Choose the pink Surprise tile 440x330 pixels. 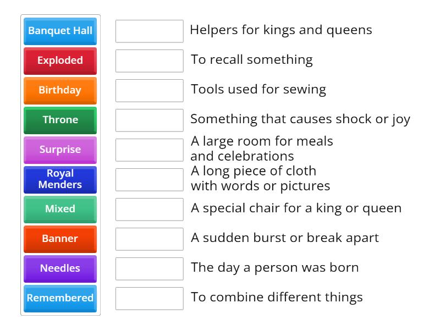60,150
